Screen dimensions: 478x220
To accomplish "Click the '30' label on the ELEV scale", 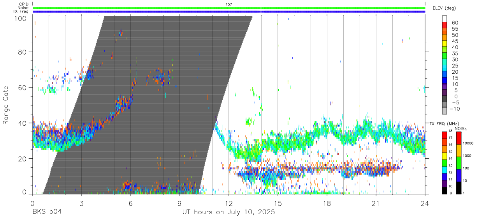I will (x=454, y=59).
